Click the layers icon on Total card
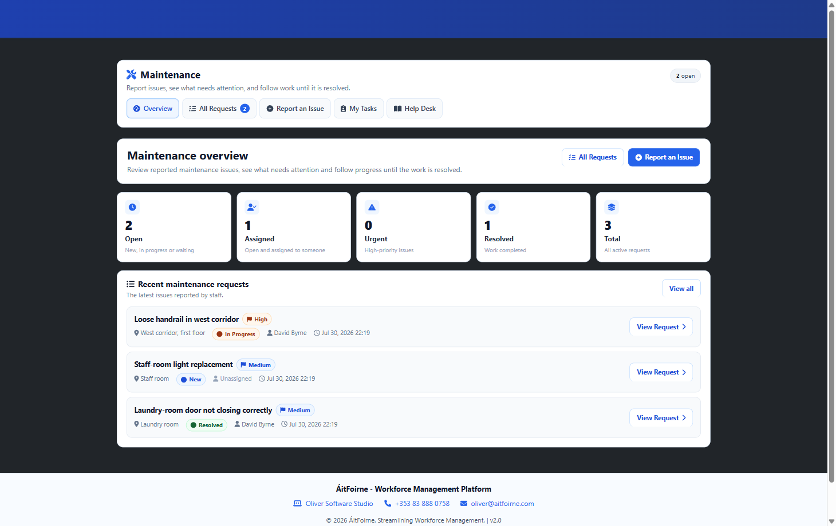This screenshot has width=836, height=526. (x=612, y=207)
